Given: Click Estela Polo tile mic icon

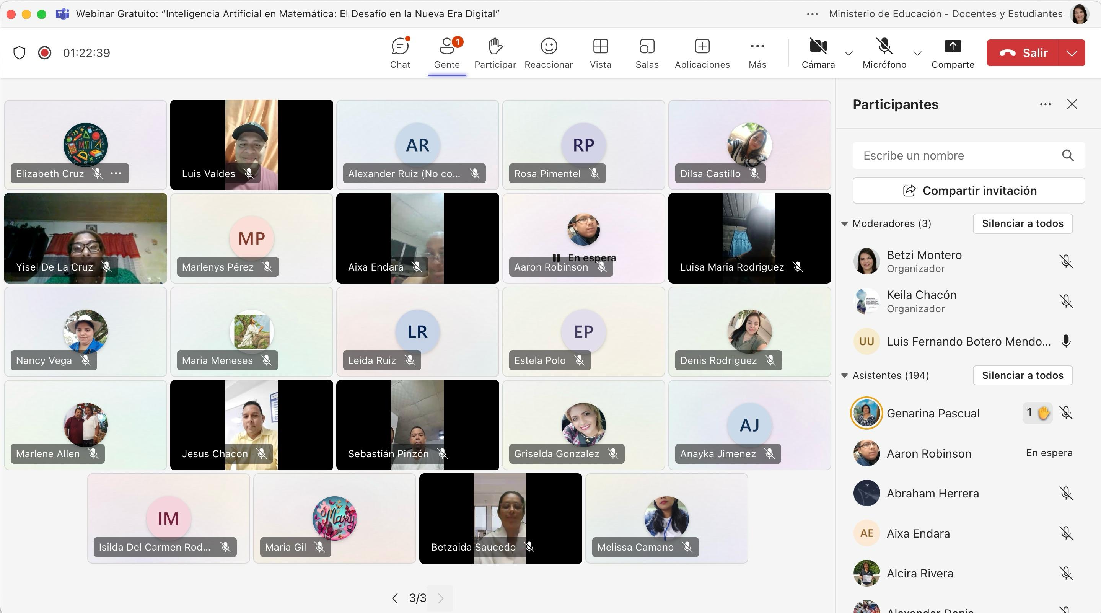Looking at the screenshot, I should 580,360.
